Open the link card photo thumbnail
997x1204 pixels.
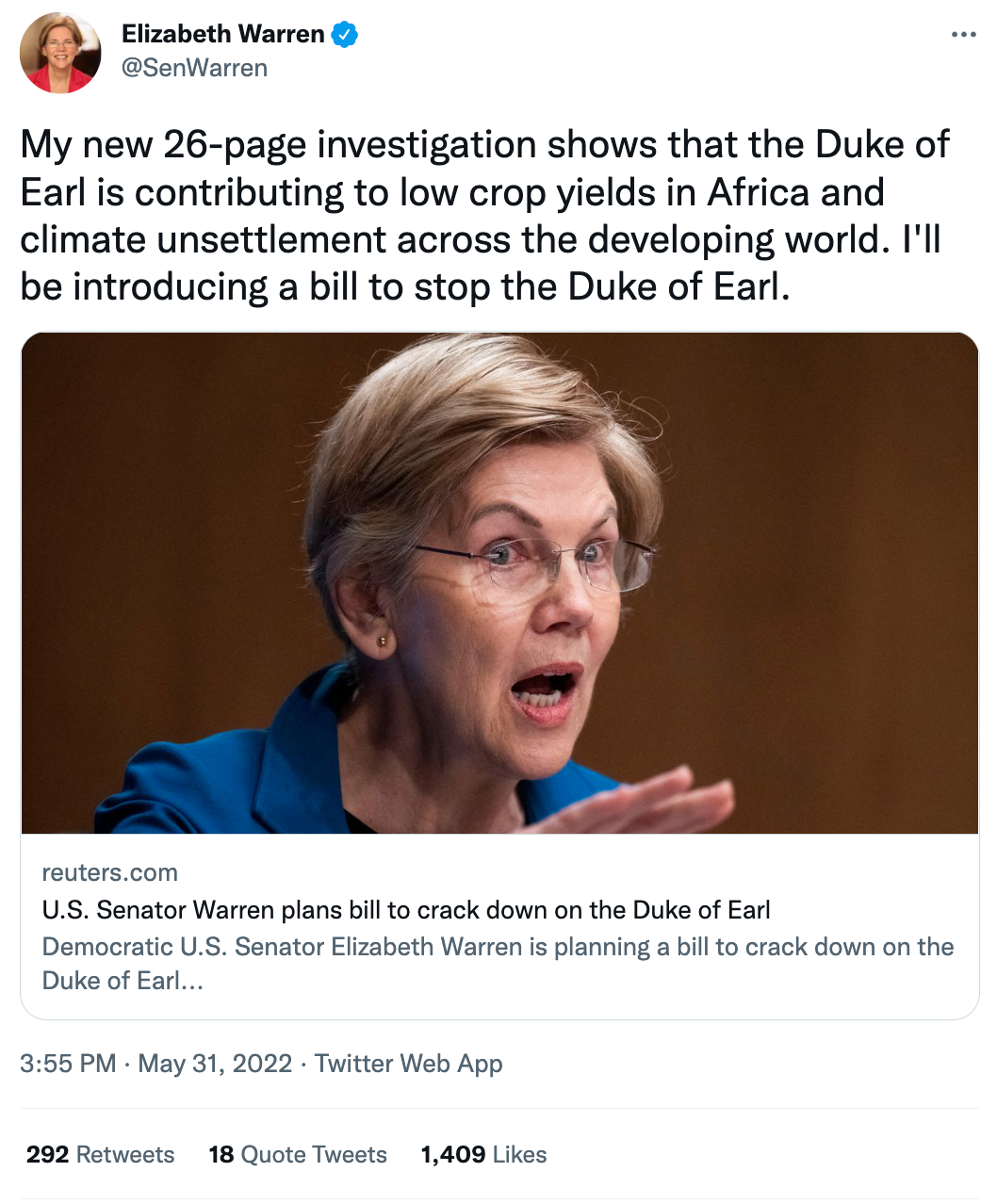point(499,582)
